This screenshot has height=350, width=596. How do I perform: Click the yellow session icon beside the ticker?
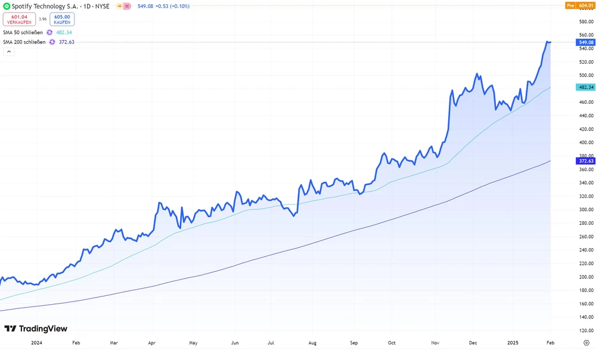[x=120, y=6]
